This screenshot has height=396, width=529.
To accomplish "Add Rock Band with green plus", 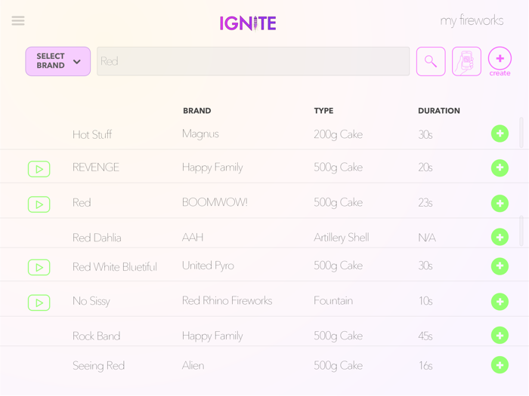I will coord(500,336).
